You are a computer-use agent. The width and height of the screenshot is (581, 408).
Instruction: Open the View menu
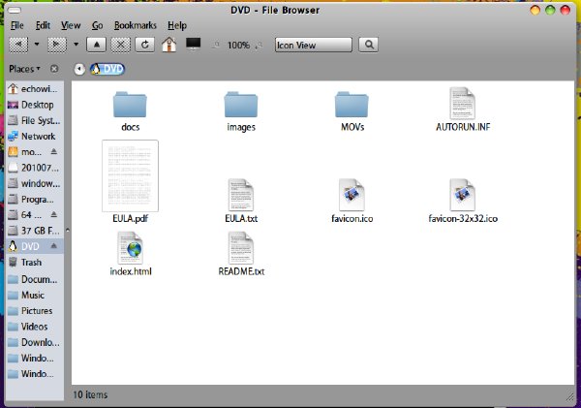click(71, 25)
